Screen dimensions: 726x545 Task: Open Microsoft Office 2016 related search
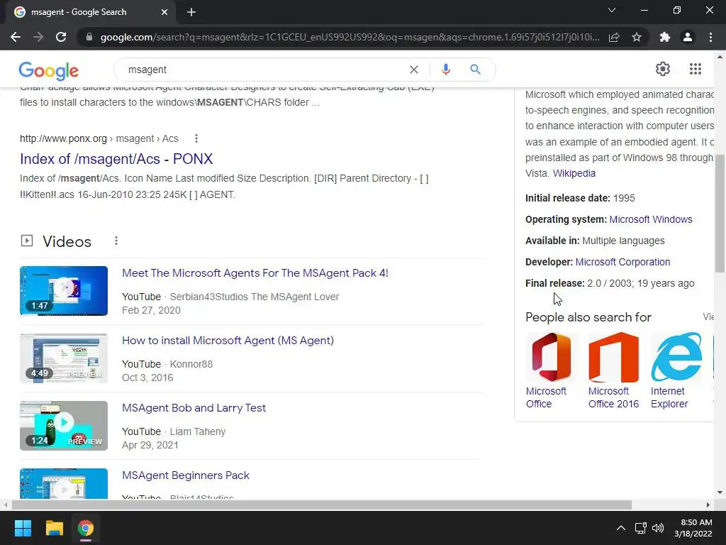click(613, 370)
